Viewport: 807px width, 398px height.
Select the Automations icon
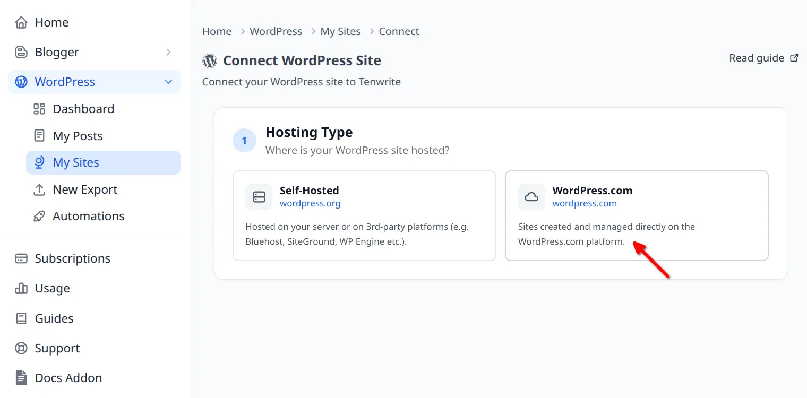coord(39,216)
